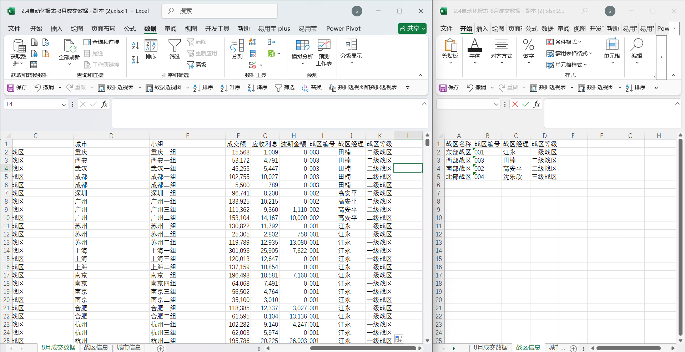Click 数据透视图 in left quick toolbar

pos(164,87)
